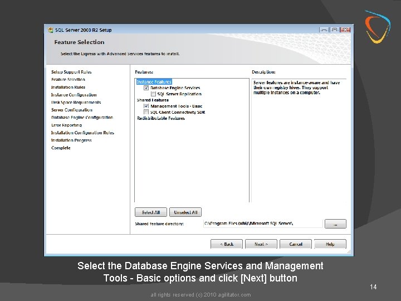Enable the SQL Client Connectivity SDK checkbox

pos(146,112)
